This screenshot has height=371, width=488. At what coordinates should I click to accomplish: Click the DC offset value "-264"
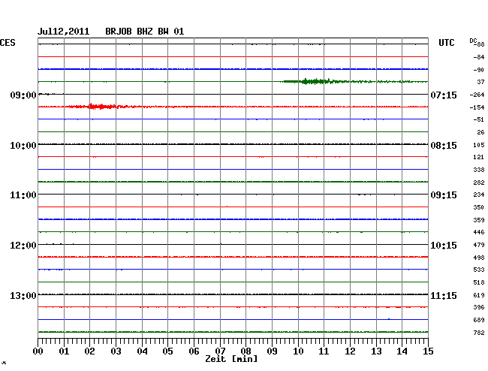pos(477,95)
